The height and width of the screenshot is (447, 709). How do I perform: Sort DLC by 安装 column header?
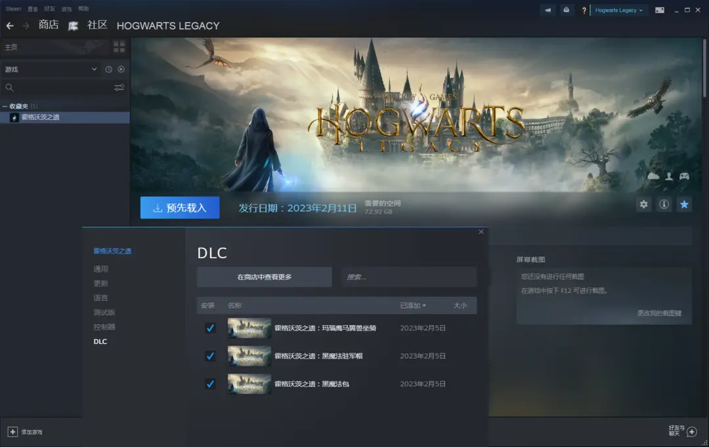pyautogui.click(x=207, y=305)
